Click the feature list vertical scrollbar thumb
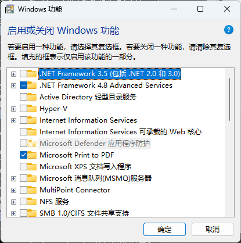The height and width of the screenshot is (243, 241). pyautogui.click(x=229, y=99)
